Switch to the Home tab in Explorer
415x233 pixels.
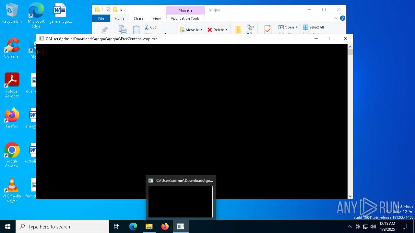(119, 18)
